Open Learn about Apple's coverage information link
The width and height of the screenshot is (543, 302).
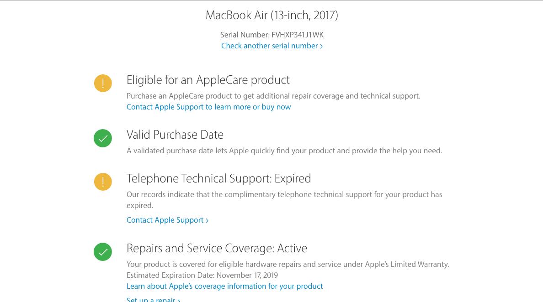[x=224, y=286]
